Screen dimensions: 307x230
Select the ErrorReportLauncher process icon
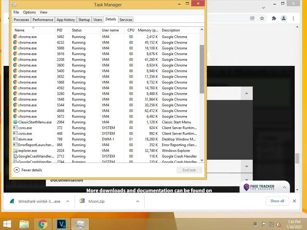[x=15, y=145]
